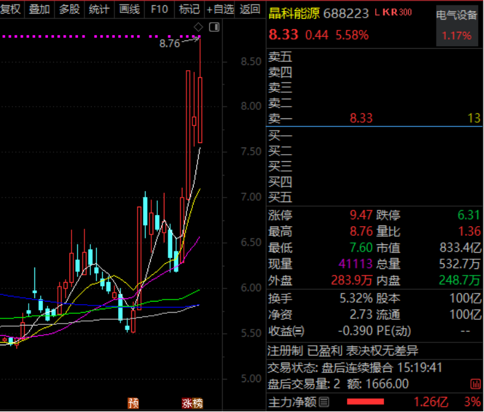This screenshot has height=412, width=484.
Task: Click 标记 to mark this stock
Action: click(189, 9)
